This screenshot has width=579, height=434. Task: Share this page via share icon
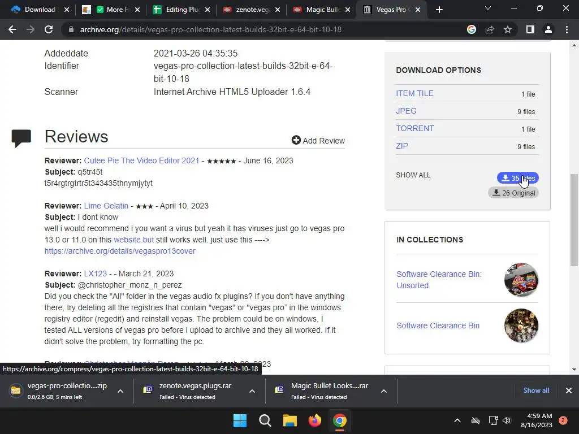pos(490,29)
